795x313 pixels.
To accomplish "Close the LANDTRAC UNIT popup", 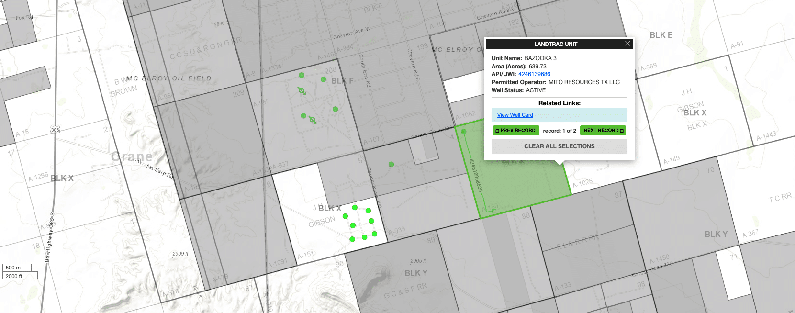I will tap(627, 44).
